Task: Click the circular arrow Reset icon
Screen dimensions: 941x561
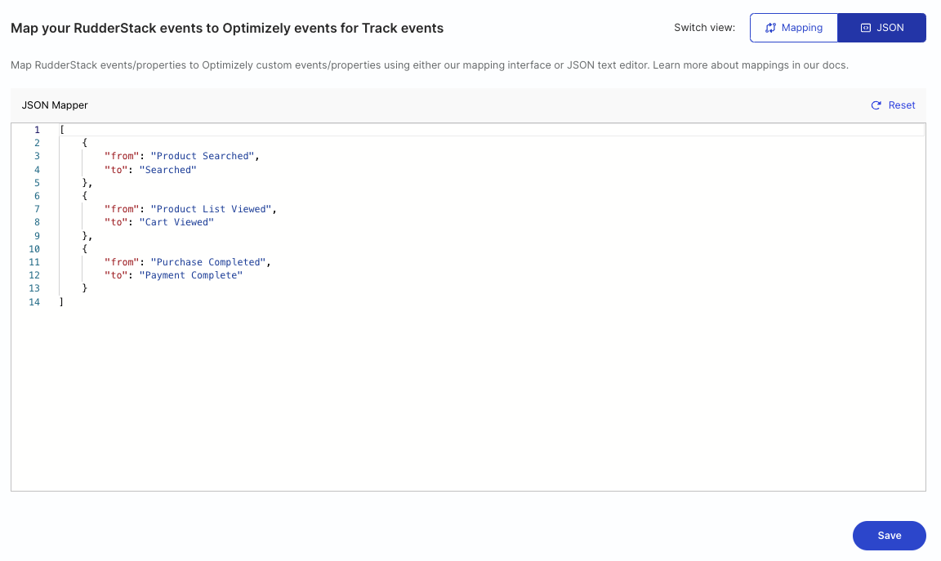Action: [876, 105]
